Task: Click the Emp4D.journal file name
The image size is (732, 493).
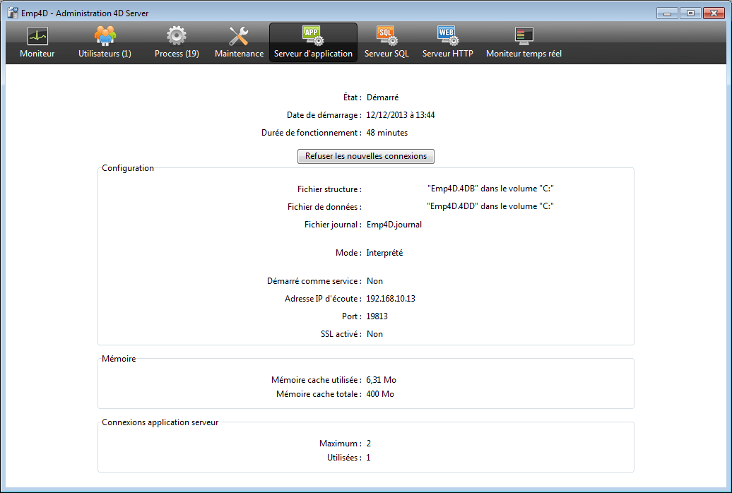Action: click(x=394, y=225)
